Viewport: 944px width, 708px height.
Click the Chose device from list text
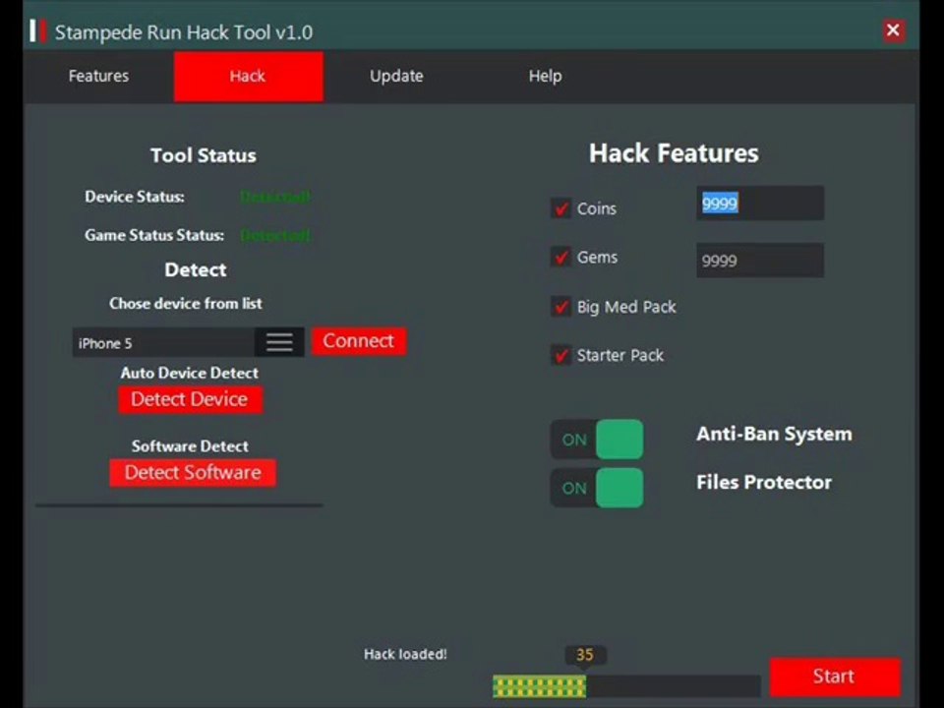tap(186, 304)
